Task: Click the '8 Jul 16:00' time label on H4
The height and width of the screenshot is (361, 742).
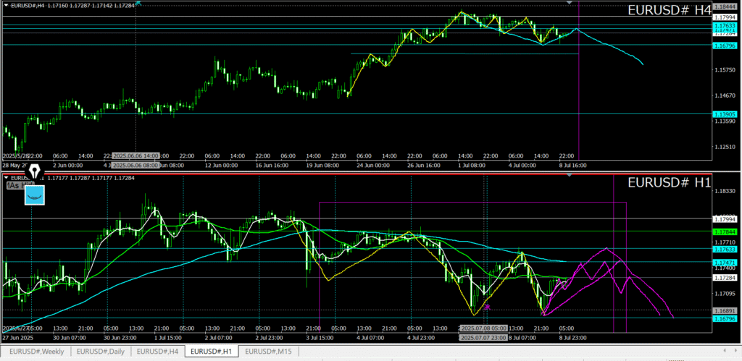Action: (x=574, y=166)
